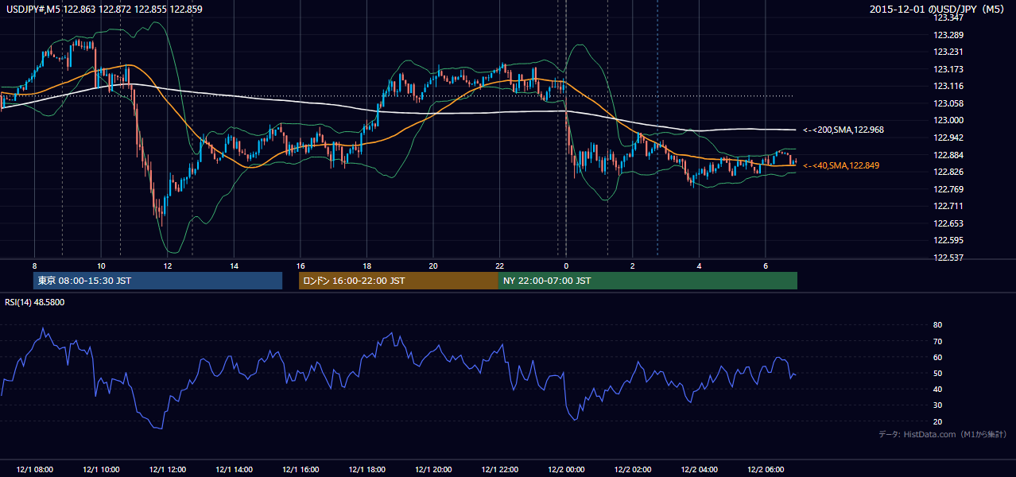Click hour tick 4 below the price chart
This screenshot has height=477, width=1016.
[699, 266]
